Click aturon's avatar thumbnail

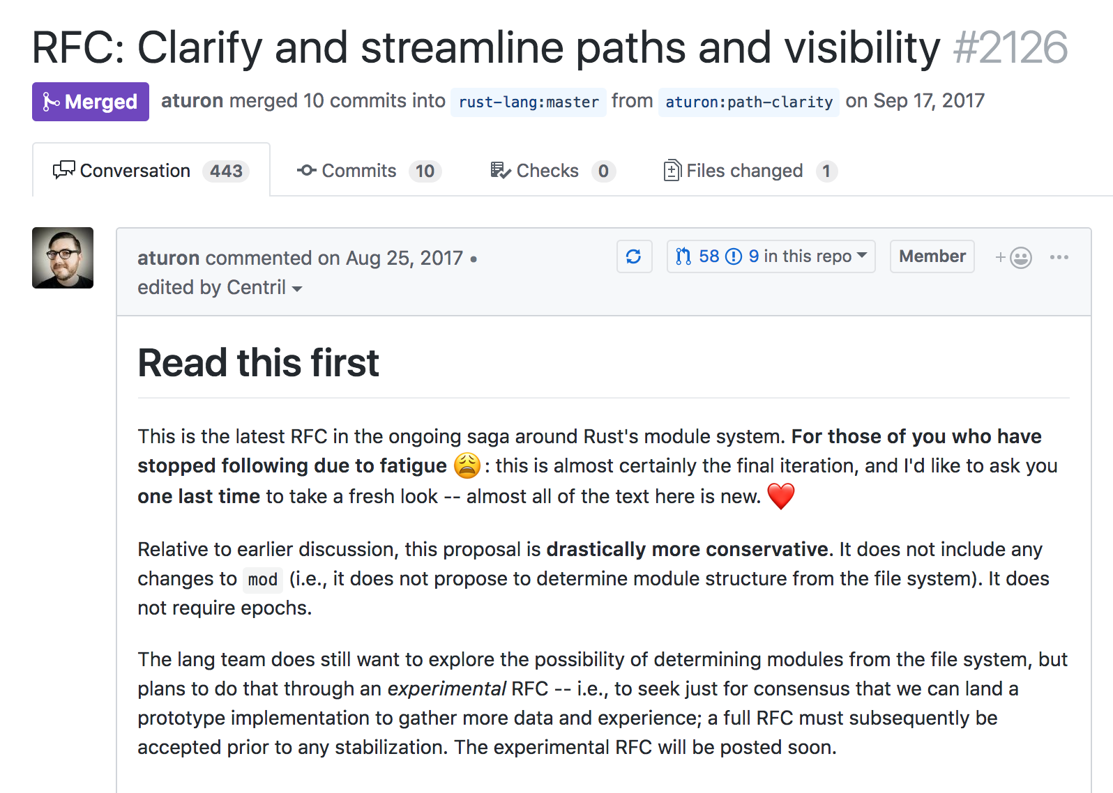pyautogui.click(x=63, y=258)
